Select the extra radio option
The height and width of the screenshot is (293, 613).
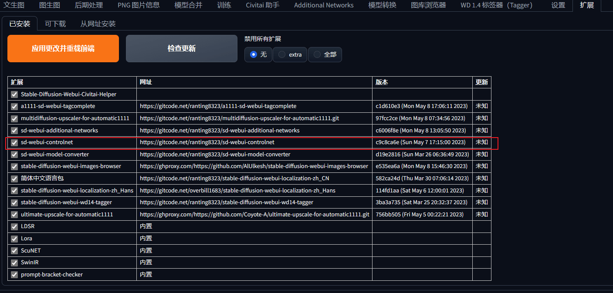[x=290, y=54]
